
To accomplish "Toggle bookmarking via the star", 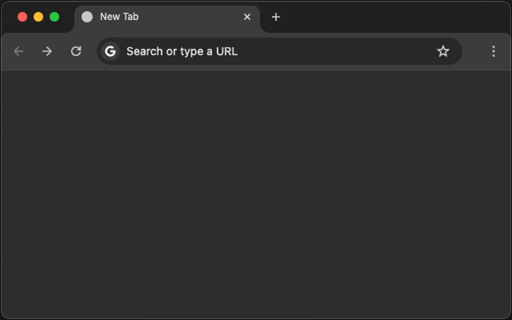I will tap(443, 51).
